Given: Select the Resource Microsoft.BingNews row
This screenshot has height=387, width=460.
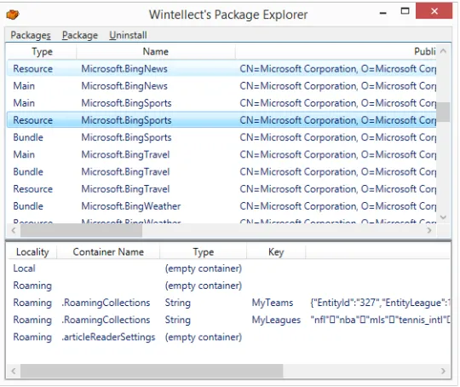Looking at the screenshot, I should (x=221, y=69).
